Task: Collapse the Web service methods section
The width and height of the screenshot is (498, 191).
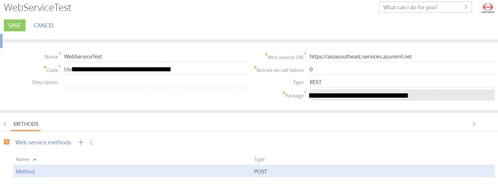Action: [7, 142]
